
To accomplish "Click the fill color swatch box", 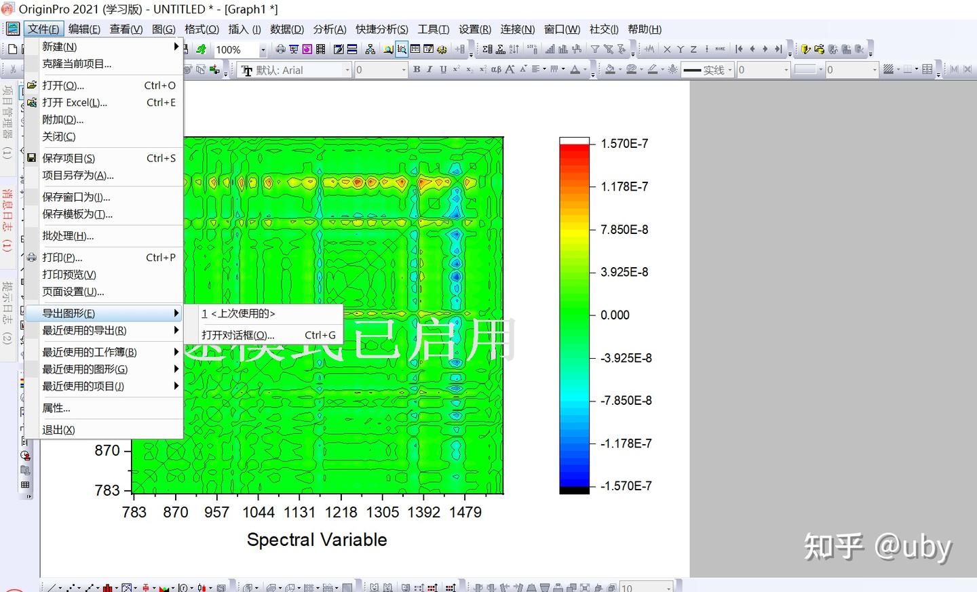I will click(x=805, y=70).
